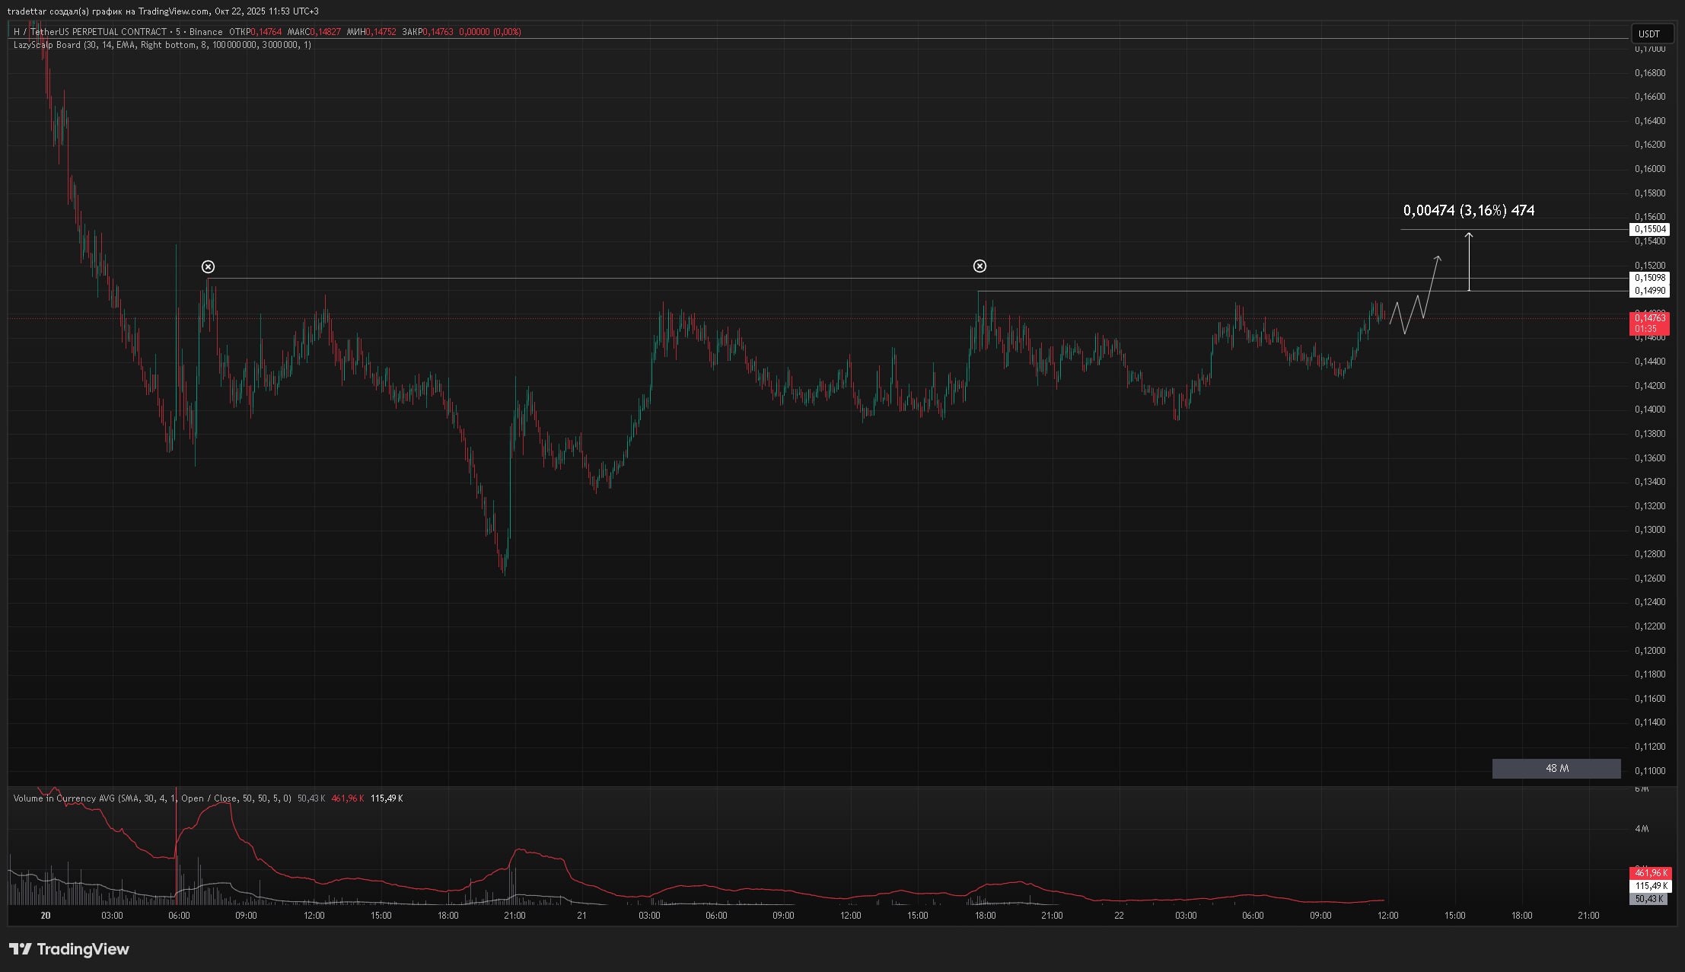Select the LazyScalp Board indicator legend
The image size is (1685, 972).
(46, 45)
